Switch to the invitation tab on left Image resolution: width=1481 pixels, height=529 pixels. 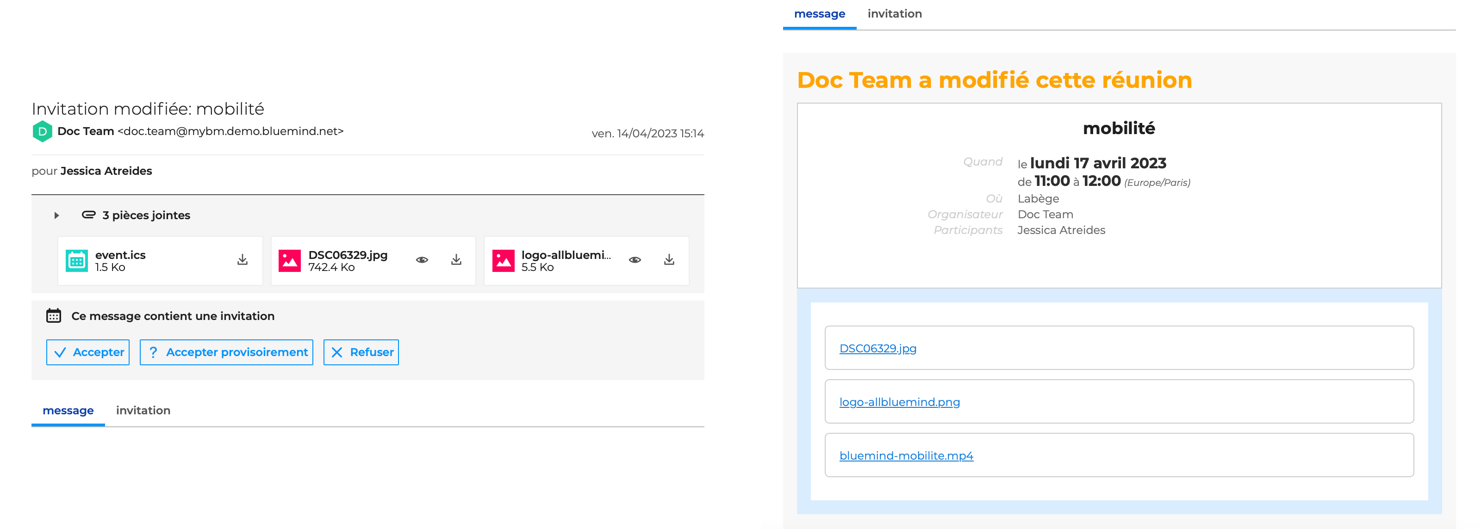coord(143,410)
